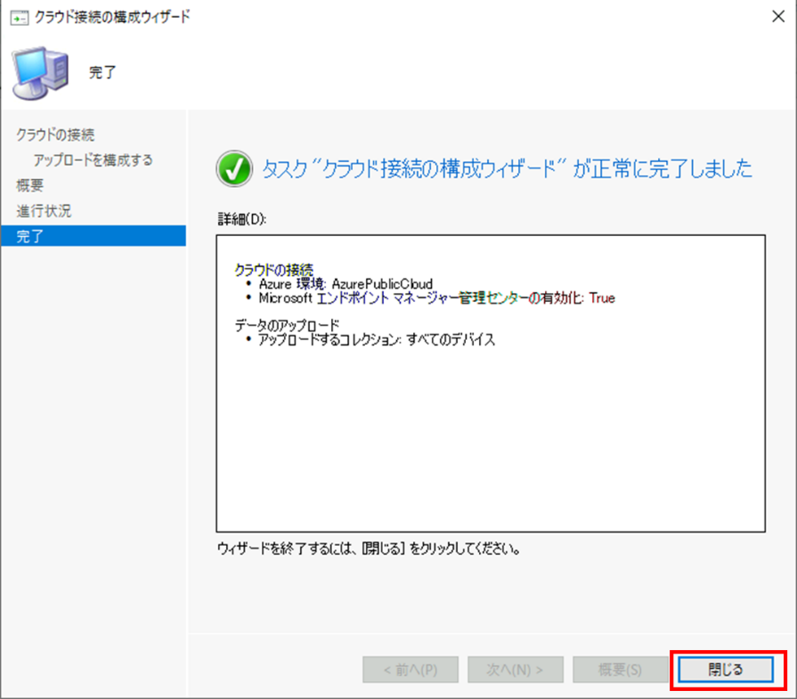Image resolution: width=797 pixels, height=699 pixels.
Task: Close the wizard with the X button
Action: click(778, 17)
